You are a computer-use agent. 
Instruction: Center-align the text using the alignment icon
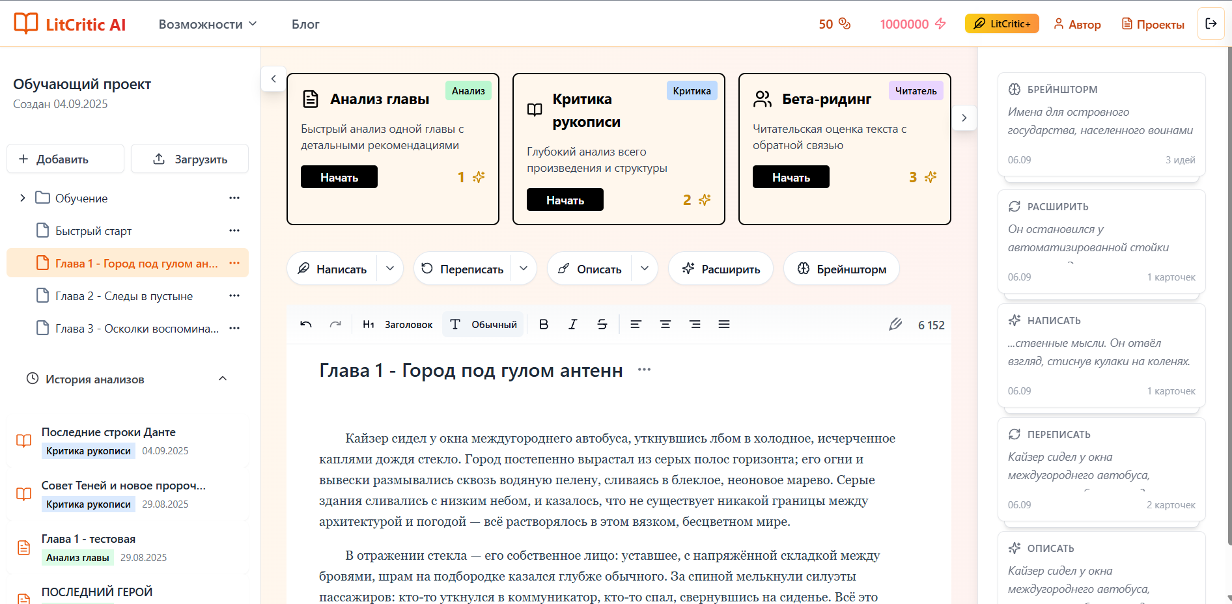665,323
